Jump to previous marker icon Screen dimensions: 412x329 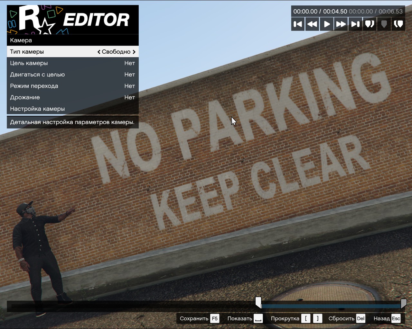pos(370,24)
